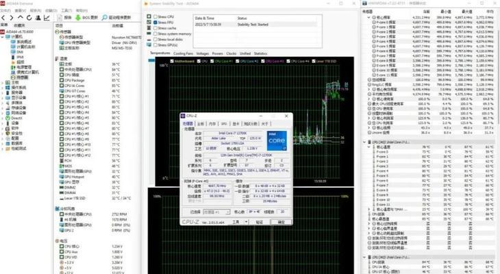Open the chart icon in AIDA64 toolbar
Image resolution: width=500 pixels, height=274 pixels.
[47, 18]
